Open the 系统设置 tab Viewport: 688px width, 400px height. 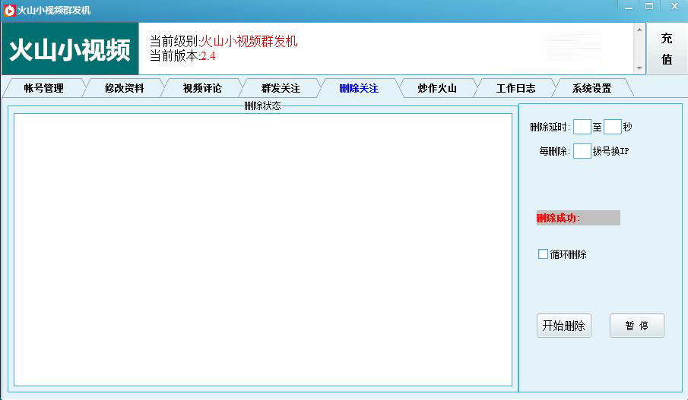[592, 88]
